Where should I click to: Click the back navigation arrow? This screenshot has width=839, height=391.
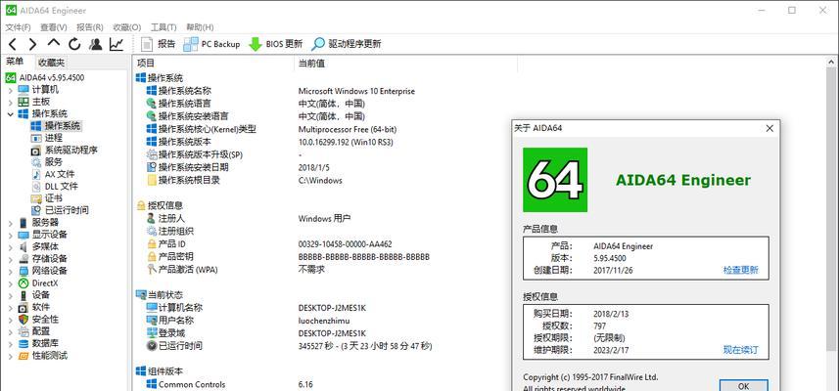pos(13,44)
